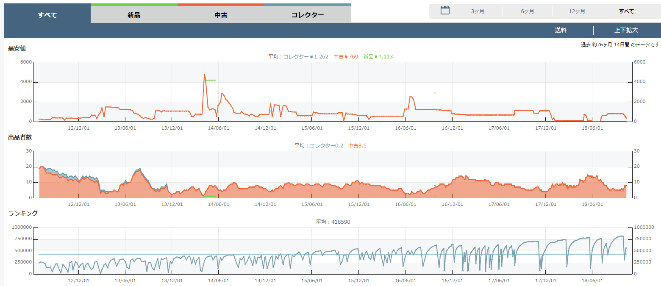Select すべて in the period selector
Screen dimensions: 661x286
(x=626, y=11)
